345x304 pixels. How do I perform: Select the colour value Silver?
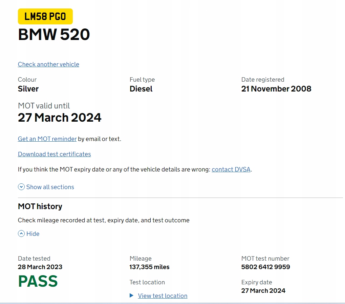click(x=28, y=89)
